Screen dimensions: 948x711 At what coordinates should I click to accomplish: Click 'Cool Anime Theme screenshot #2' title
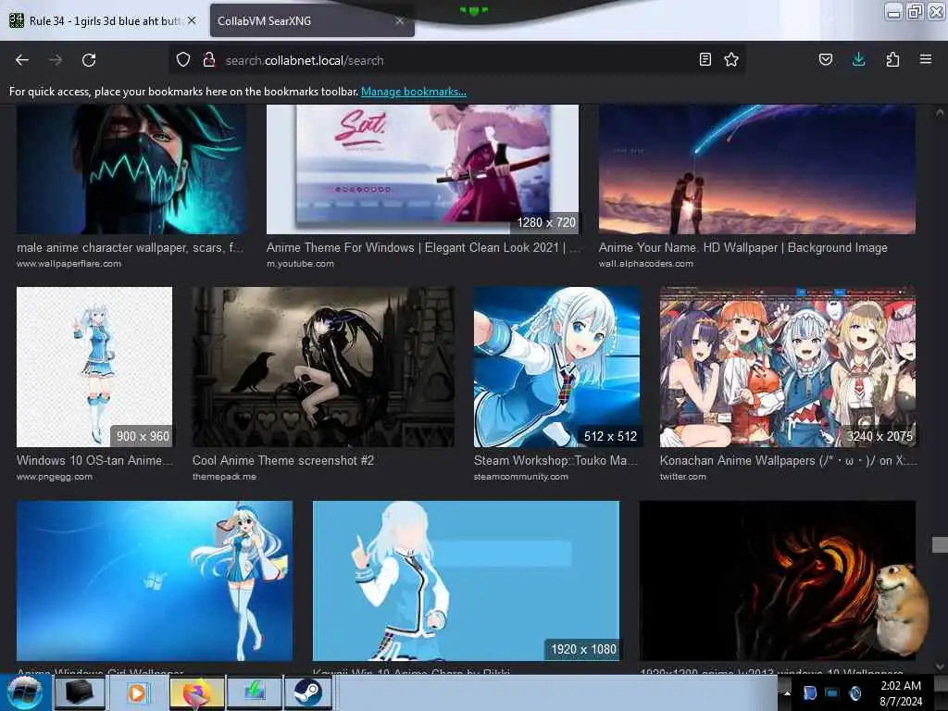click(283, 460)
